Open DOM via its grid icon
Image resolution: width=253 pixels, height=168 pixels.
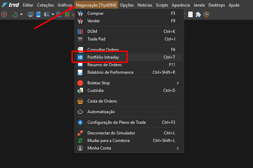80,32
